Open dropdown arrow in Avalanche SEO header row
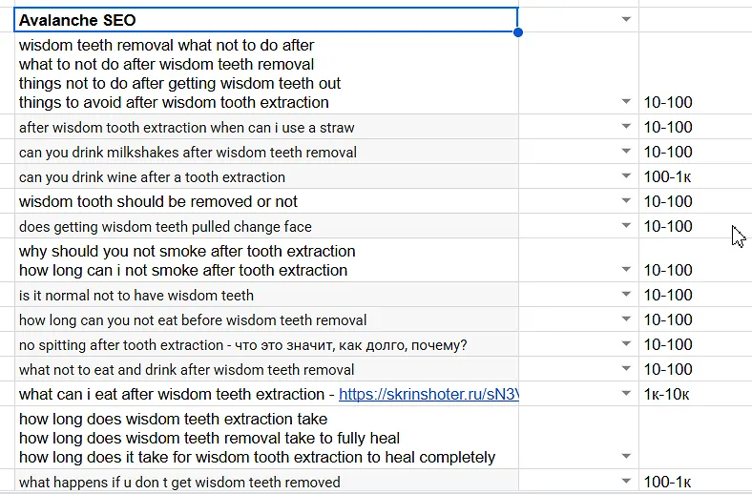Viewport: 752px width, 494px height. pos(626,20)
